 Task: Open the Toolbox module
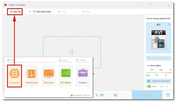[x=83, y=76]
